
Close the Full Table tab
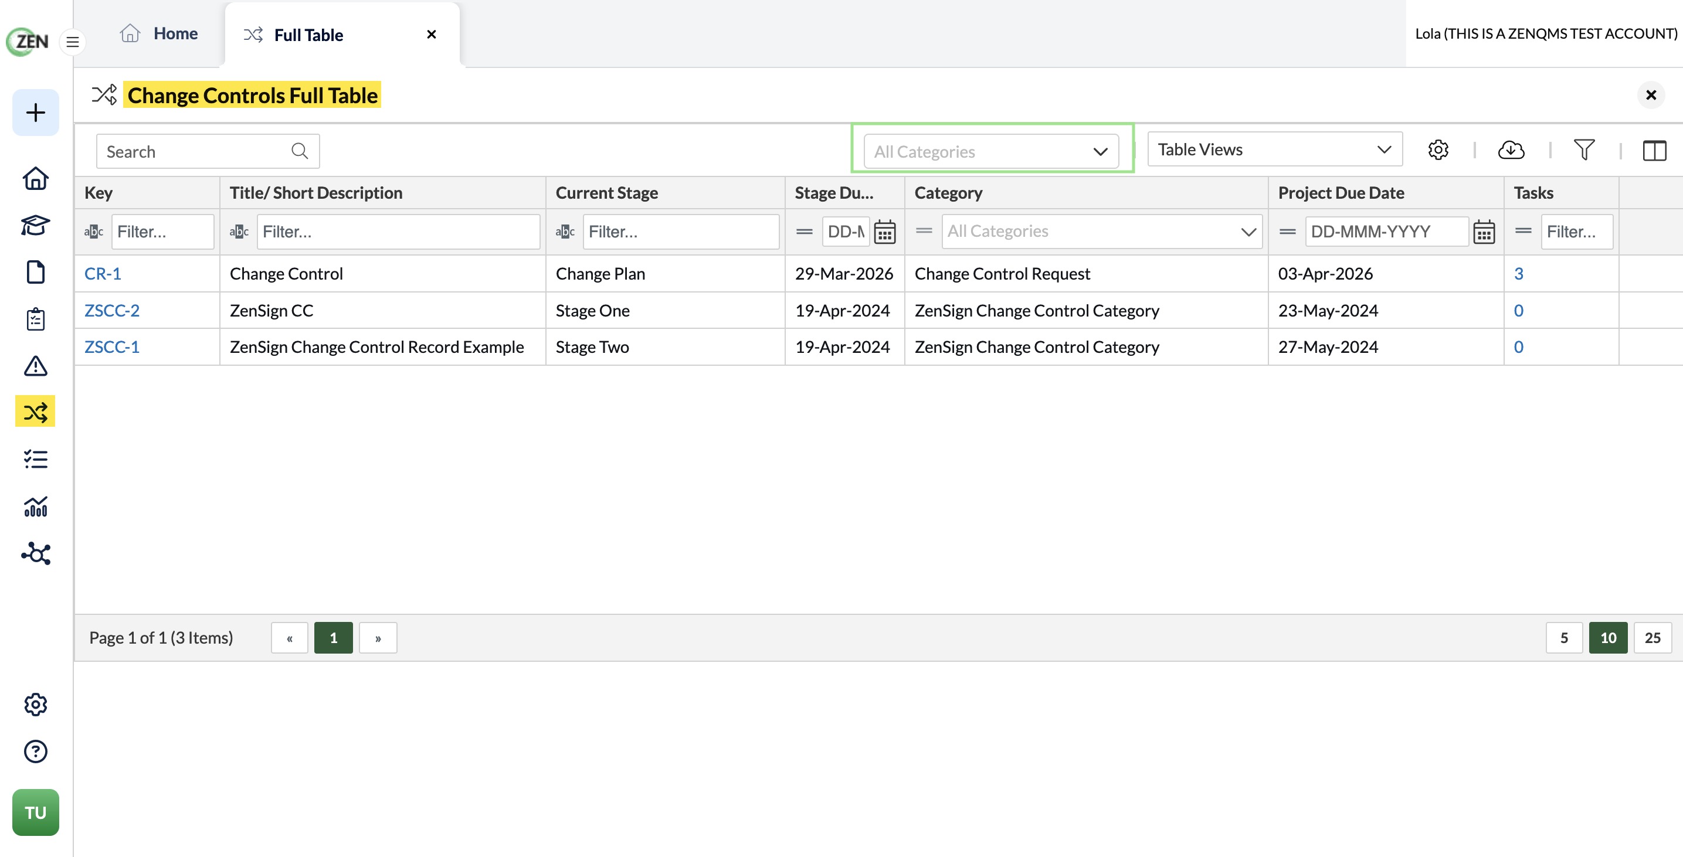pyautogui.click(x=431, y=34)
